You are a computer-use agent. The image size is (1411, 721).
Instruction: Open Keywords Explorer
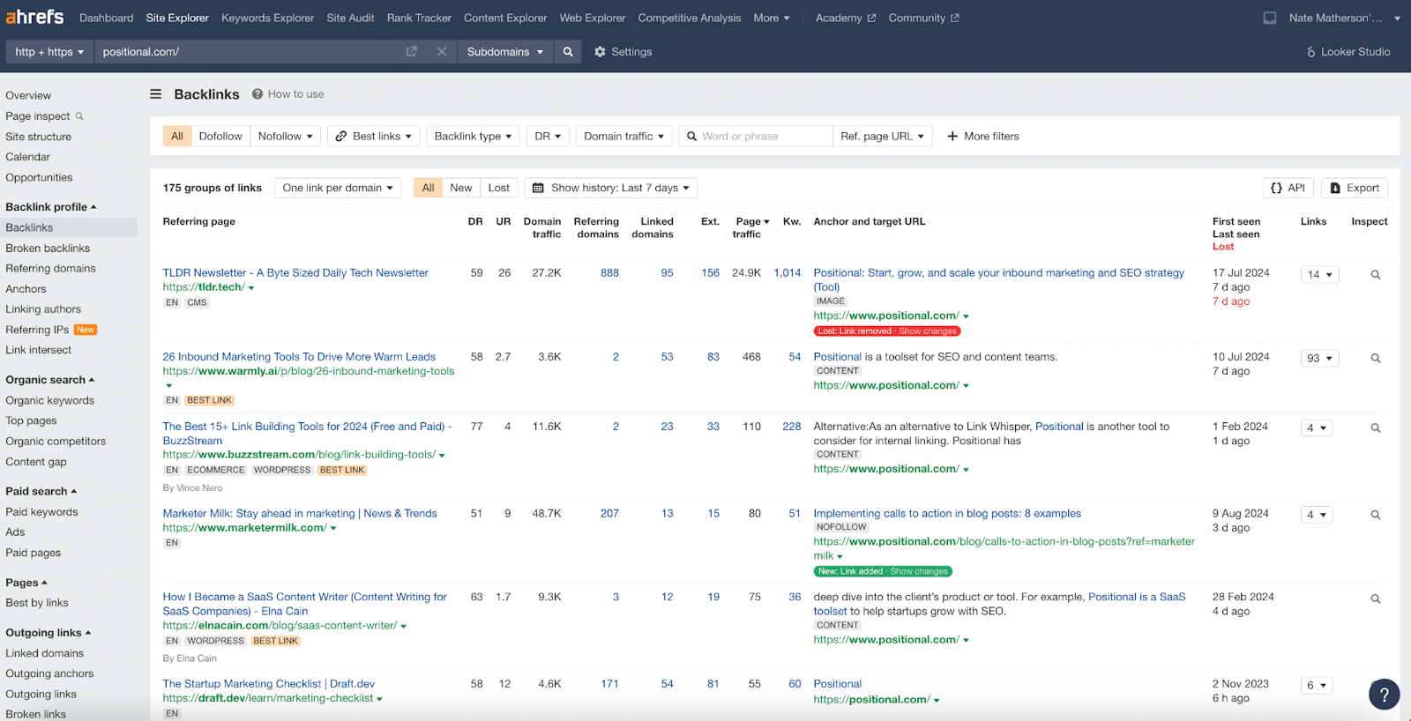point(268,18)
